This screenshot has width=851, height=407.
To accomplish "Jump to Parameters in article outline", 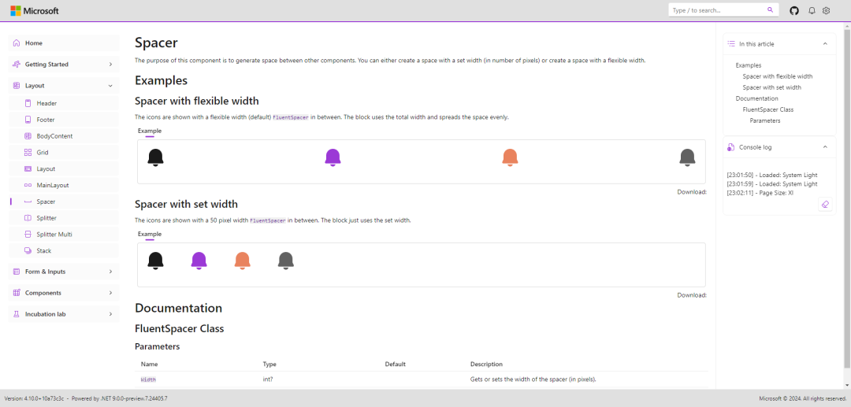I will [x=764, y=120].
